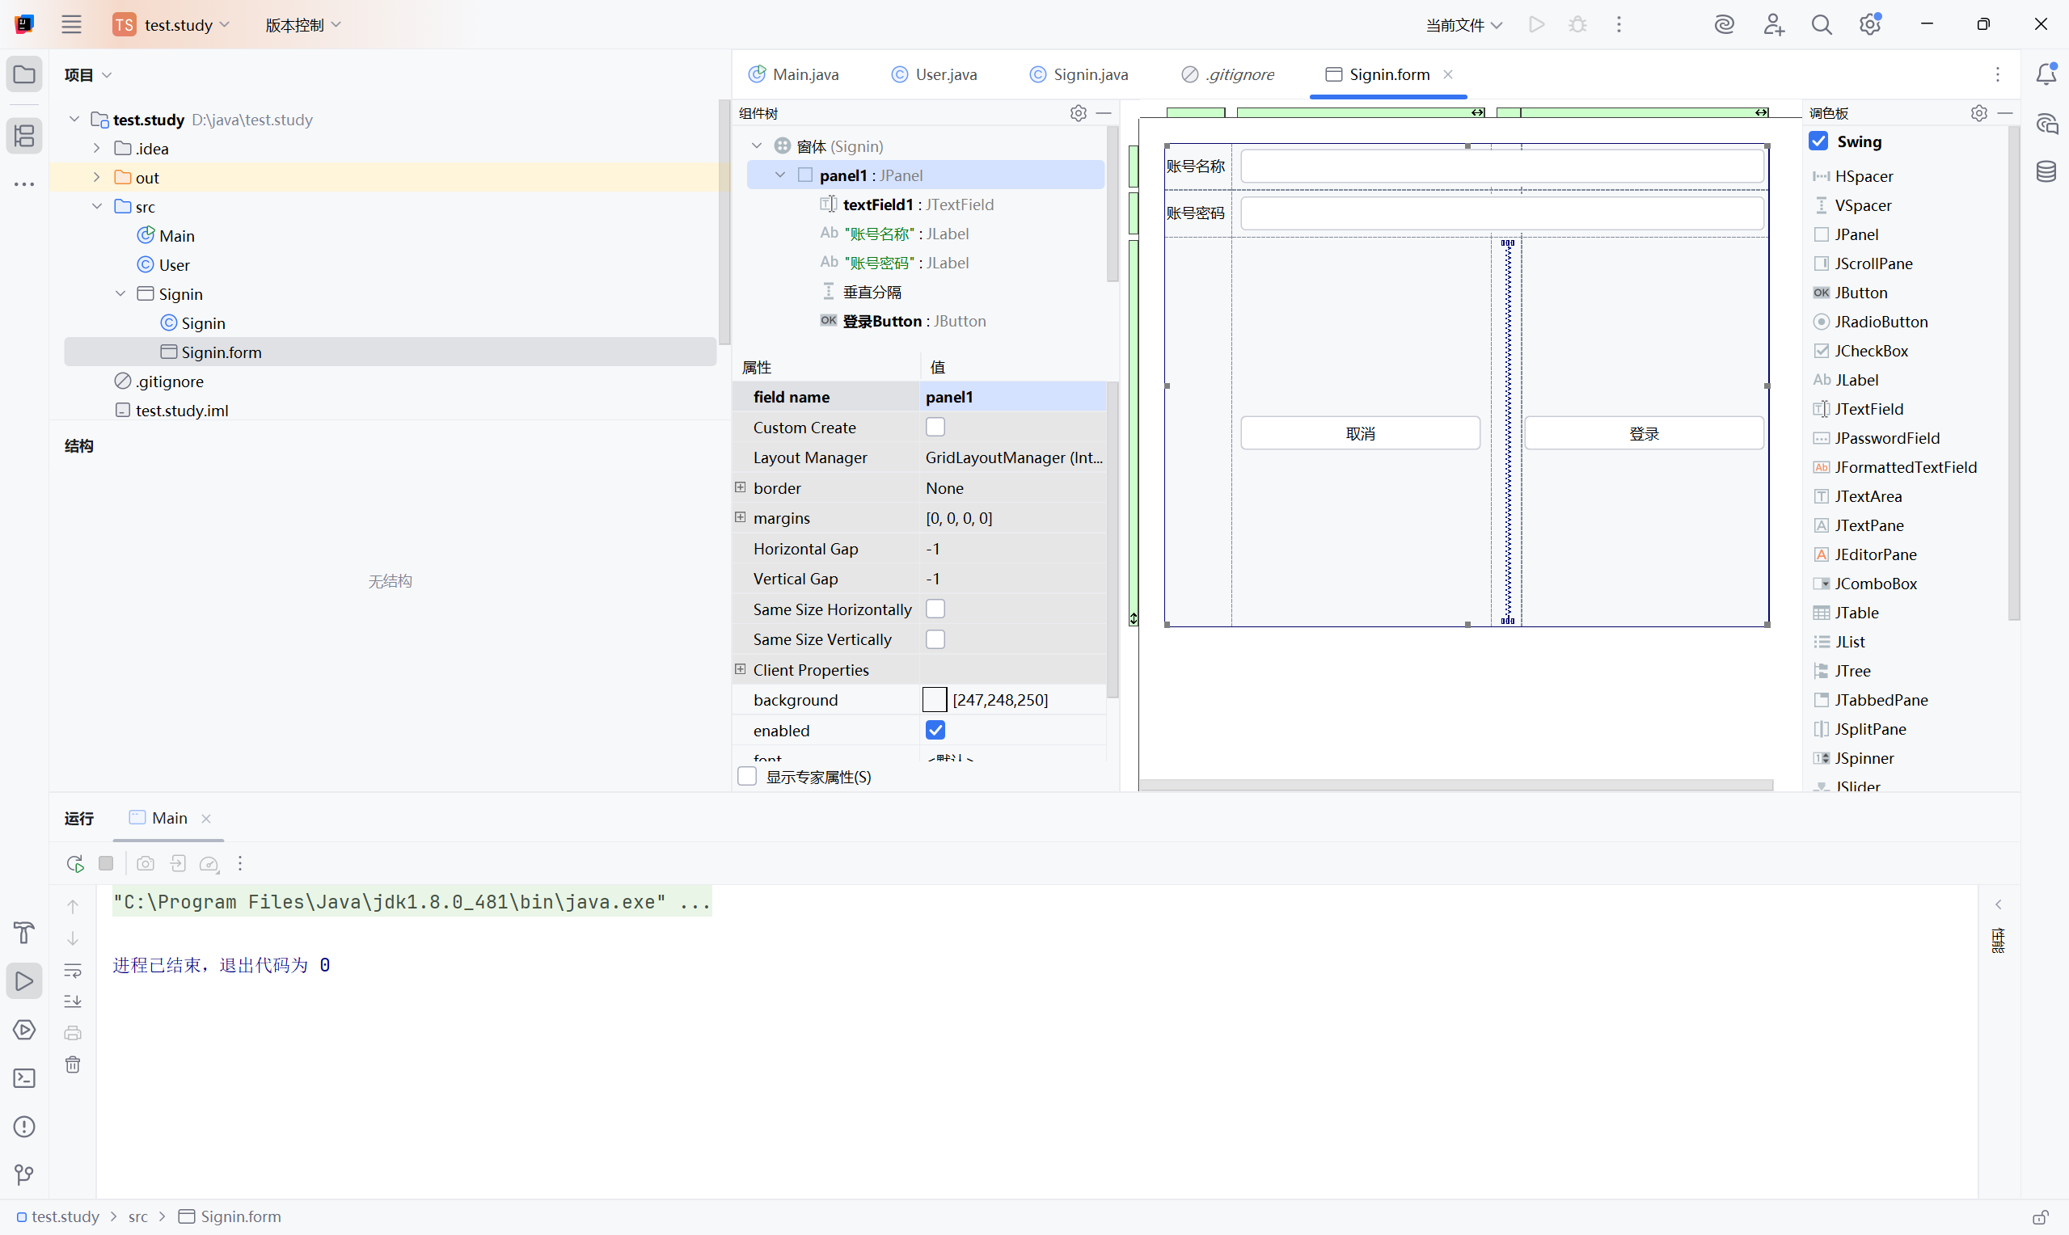
Task: Rerun Main in run panel
Action: (75, 863)
